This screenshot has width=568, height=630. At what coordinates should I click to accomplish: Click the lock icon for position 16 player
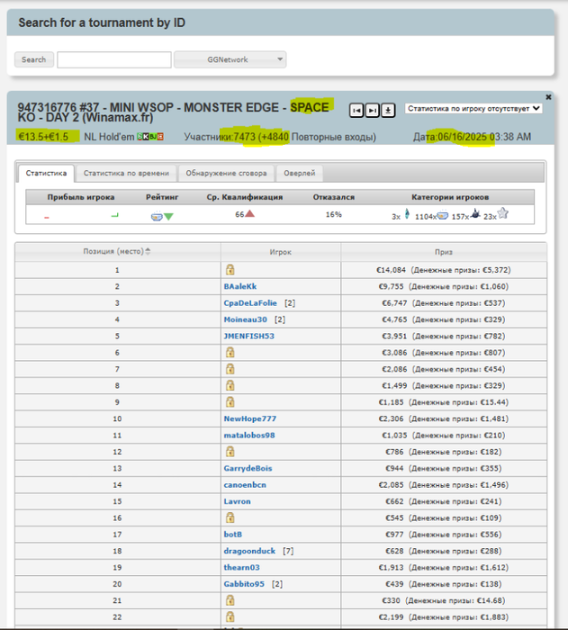tap(230, 517)
